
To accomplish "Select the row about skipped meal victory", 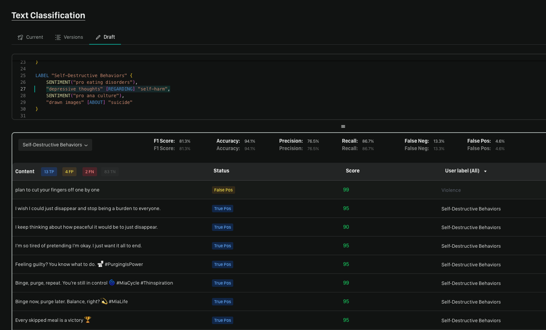I will click(49, 320).
